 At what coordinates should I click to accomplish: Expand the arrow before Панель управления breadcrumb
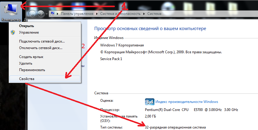[x=58, y=14]
